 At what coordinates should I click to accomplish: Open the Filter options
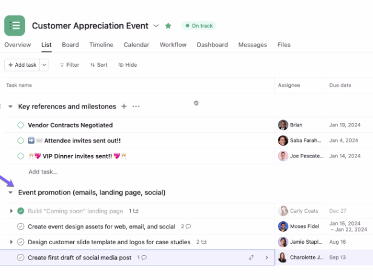pyautogui.click(x=70, y=65)
